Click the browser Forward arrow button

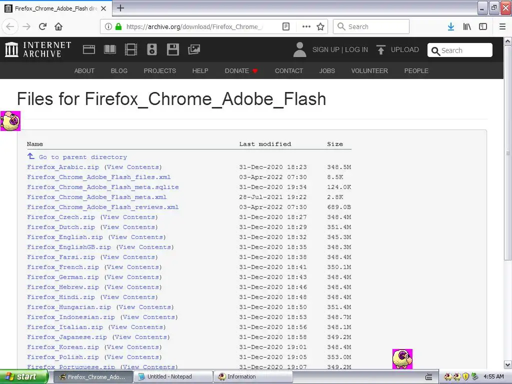(26, 27)
